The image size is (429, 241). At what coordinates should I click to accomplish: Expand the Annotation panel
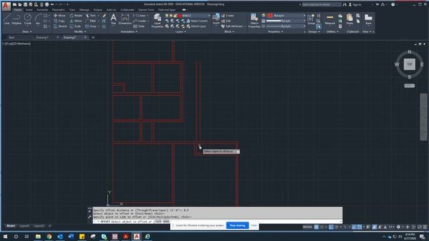click(129, 31)
